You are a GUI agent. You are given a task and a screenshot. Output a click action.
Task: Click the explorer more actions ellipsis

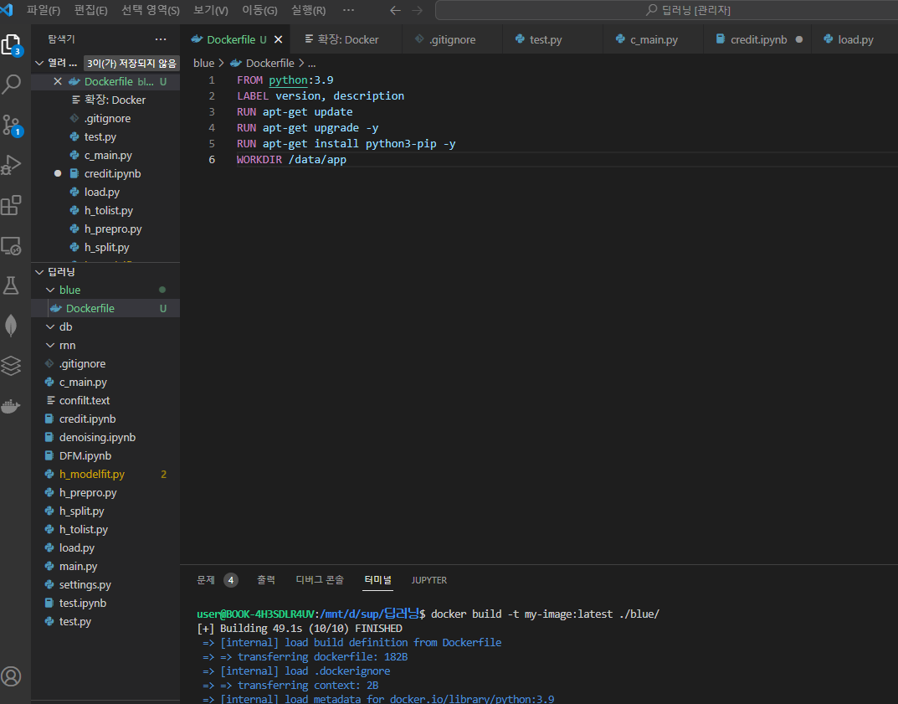click(161, 39)
